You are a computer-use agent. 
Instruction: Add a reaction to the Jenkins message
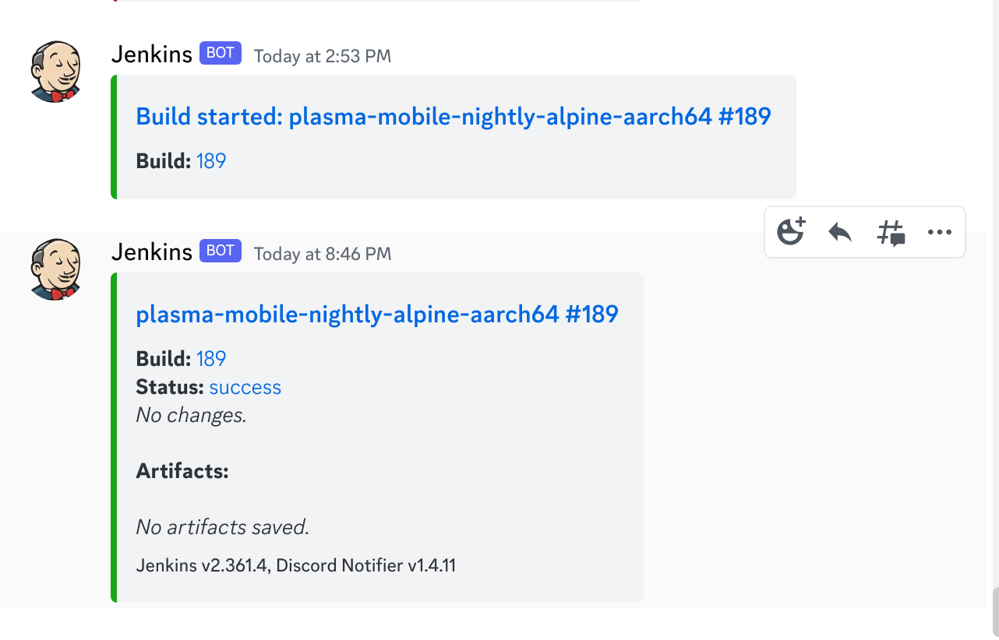[x=791, y=232]
